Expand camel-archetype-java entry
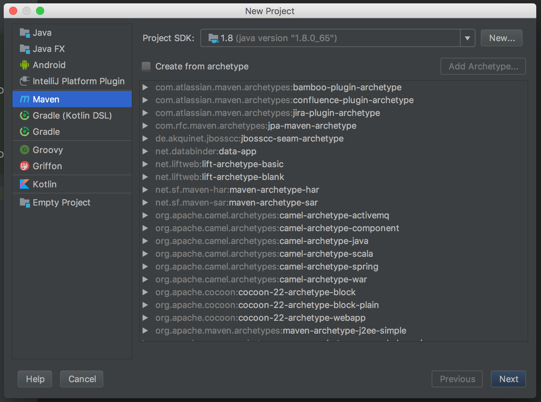Screen dimensions: 541x402 click(x=145, y=241)
